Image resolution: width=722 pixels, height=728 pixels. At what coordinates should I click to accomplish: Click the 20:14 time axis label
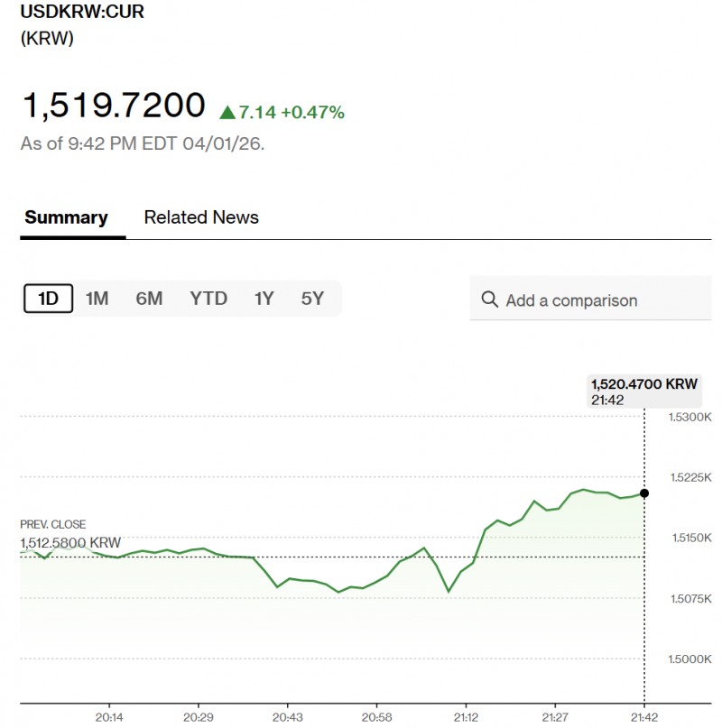click(108, 715)
